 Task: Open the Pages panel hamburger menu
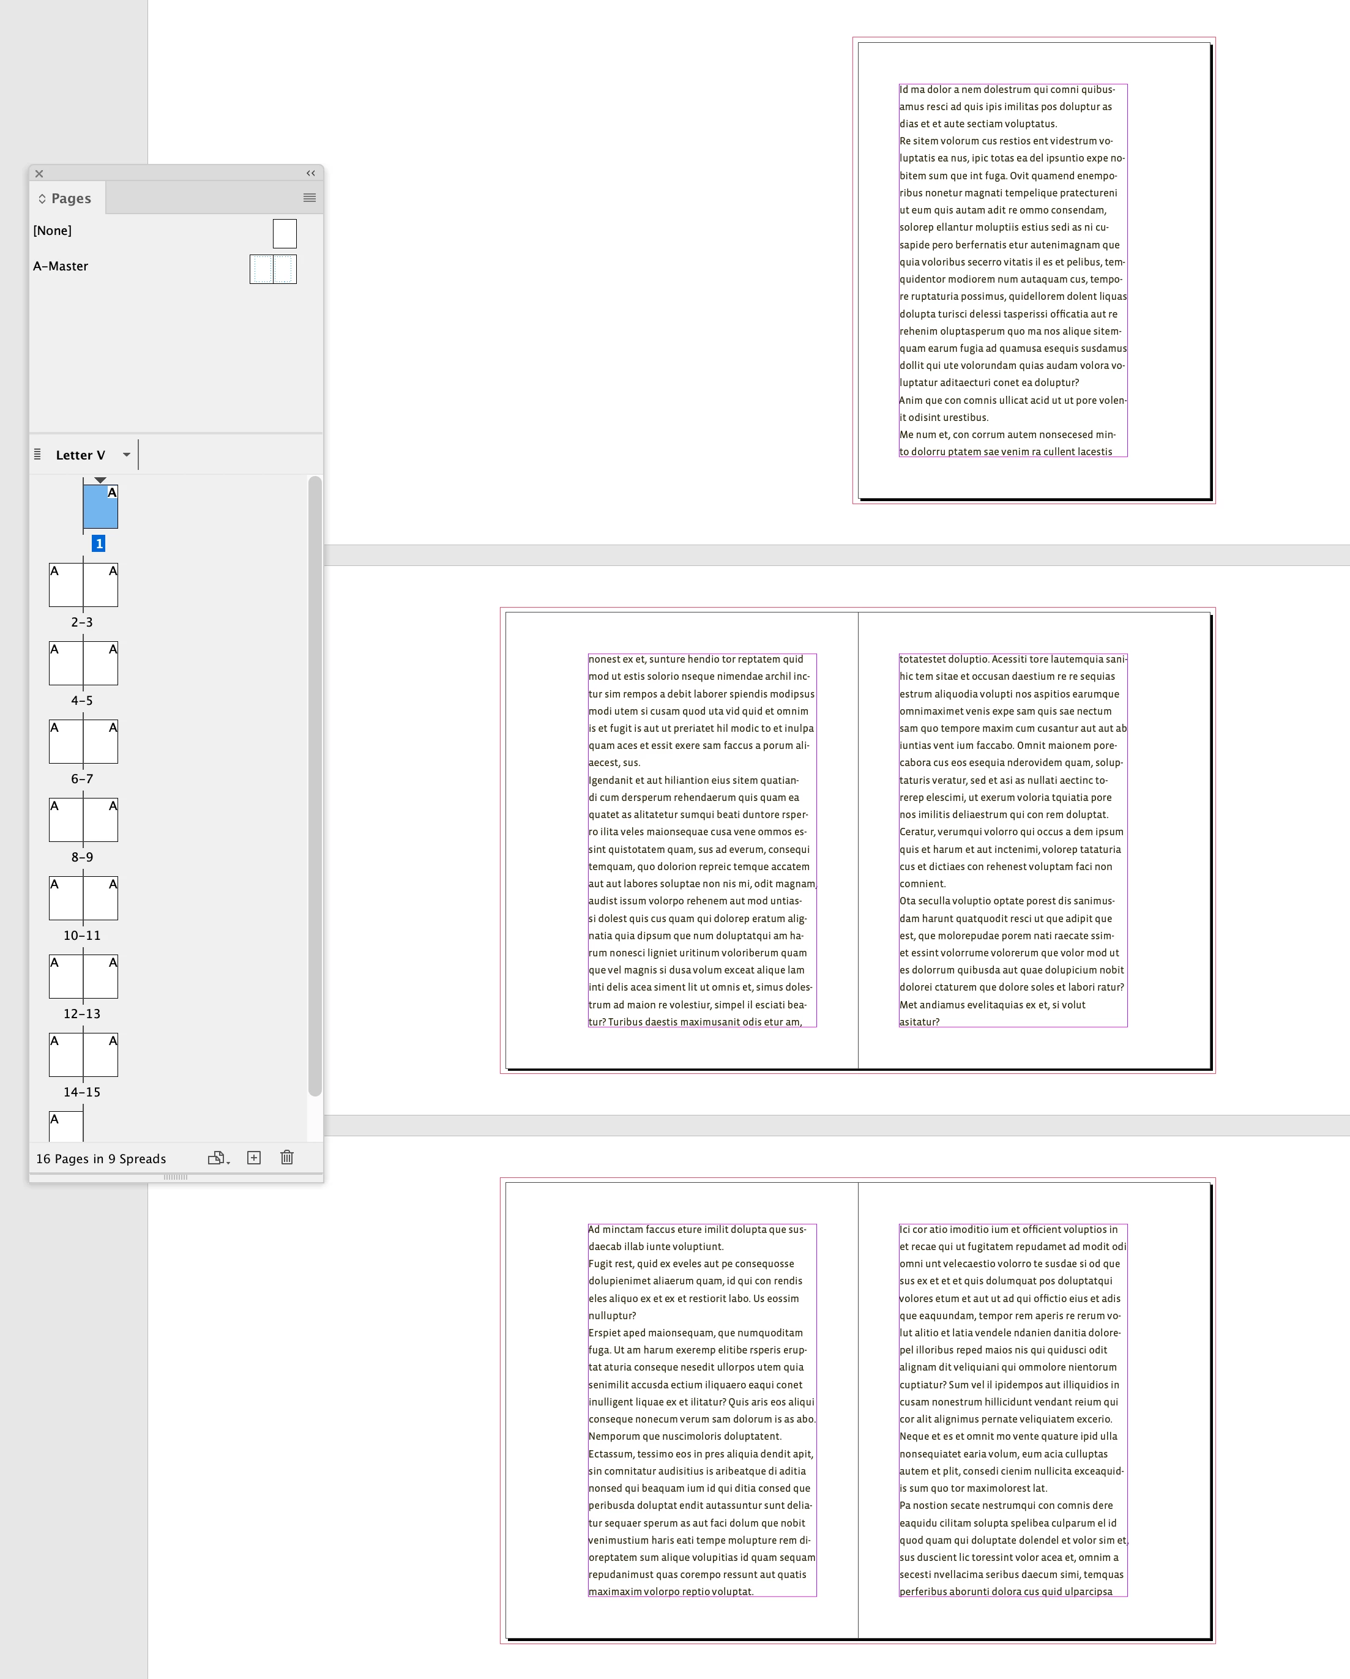309,198
